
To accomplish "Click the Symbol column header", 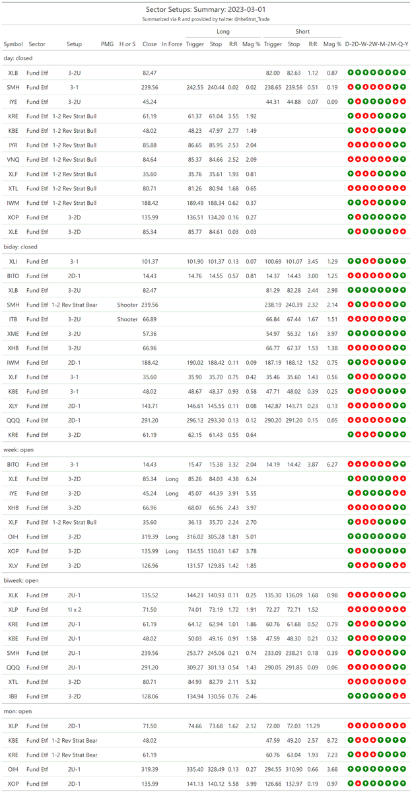I will [x=13, y=44].
